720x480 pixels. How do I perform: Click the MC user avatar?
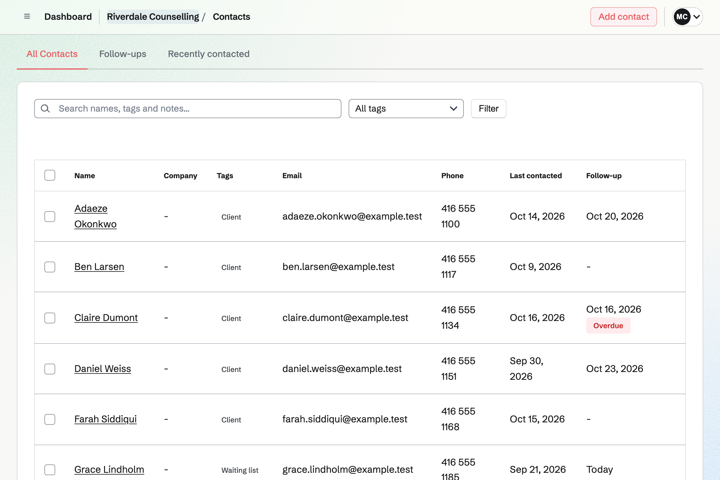682,16
